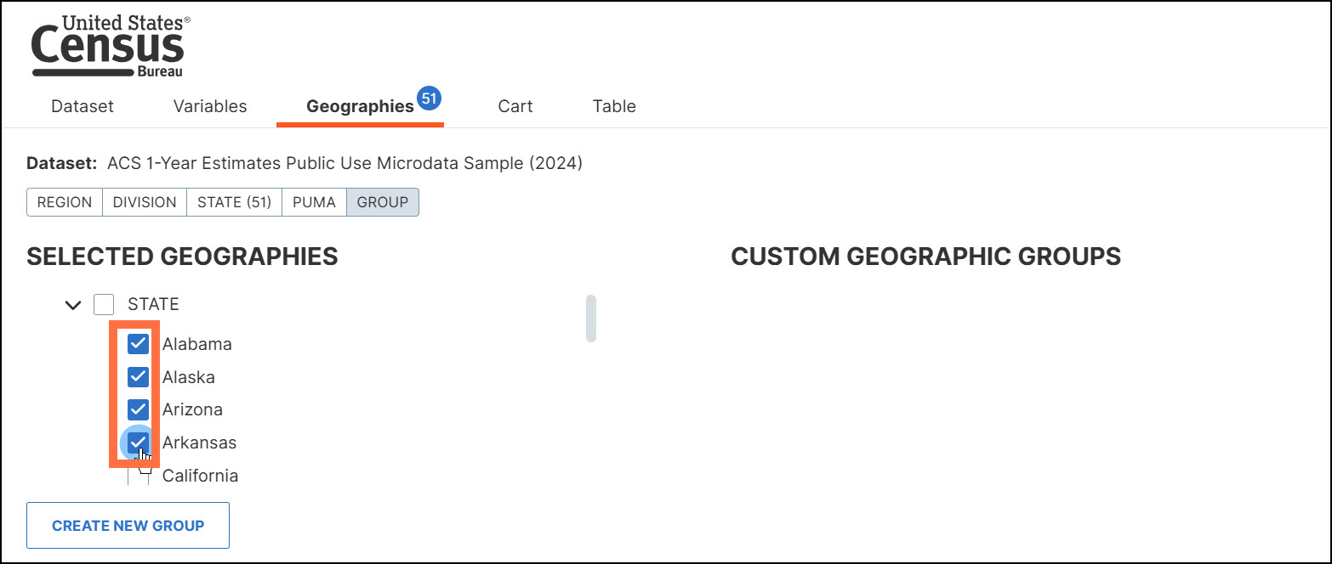1332x564 pixels.
Task: Switch to the Variables tab
Action: pos(210,107)
